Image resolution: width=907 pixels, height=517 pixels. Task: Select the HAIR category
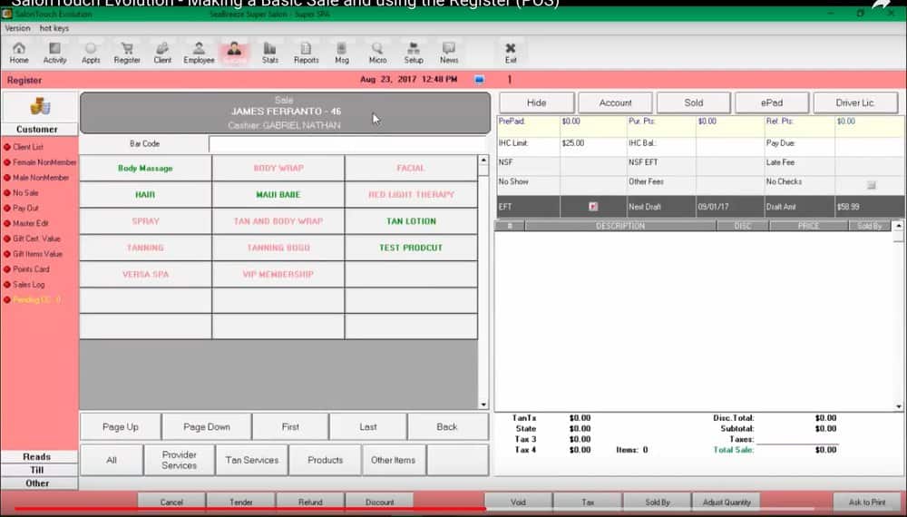(x=145, y=195)
